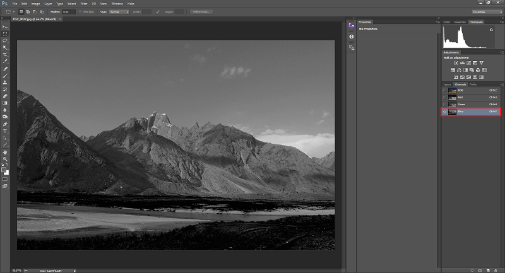Select the Hand tool

(5, 151)
